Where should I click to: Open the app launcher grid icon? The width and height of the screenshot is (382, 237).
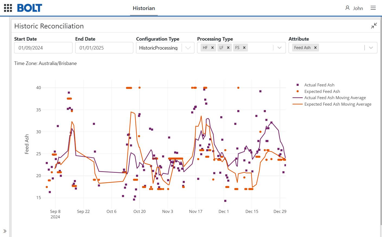(x=8, y=8)
